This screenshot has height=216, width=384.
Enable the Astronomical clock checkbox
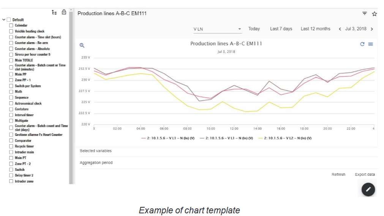[11, 103]
